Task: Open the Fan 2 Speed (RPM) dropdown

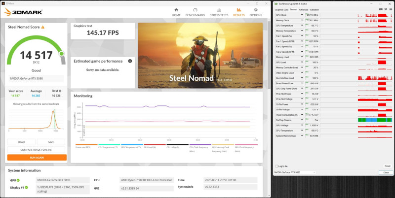Action: click(x=302, y=52)
